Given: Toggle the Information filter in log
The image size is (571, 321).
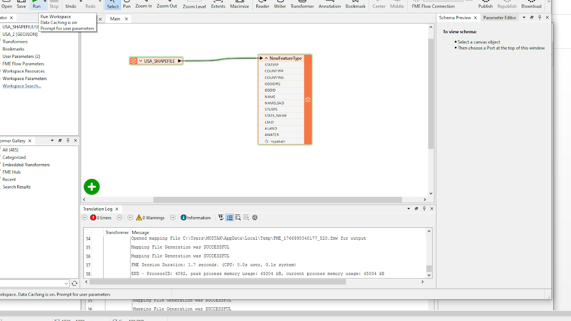Looking at the screenshot, I should (x=195, y=218).
